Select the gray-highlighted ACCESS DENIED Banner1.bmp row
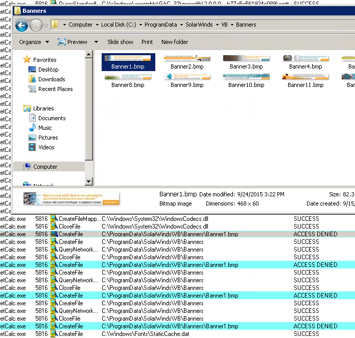The width and height of the screenshot is (355, 338). (x=178, y=234)
